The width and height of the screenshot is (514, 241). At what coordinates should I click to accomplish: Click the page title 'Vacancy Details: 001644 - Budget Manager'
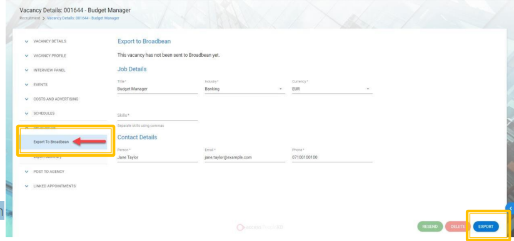tap(75, 10)
